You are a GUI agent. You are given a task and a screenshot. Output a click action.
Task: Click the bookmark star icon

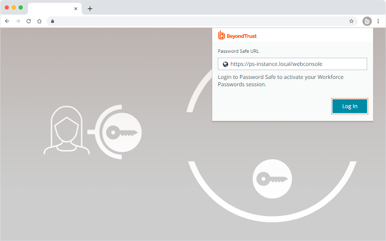(351, 21)
